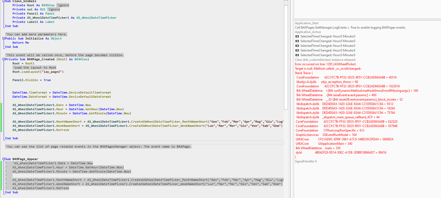Screen dimensions: 441x198
Task: Select the B4XPages.GetManager.LogEvents log message
Action: click(350, 28)
